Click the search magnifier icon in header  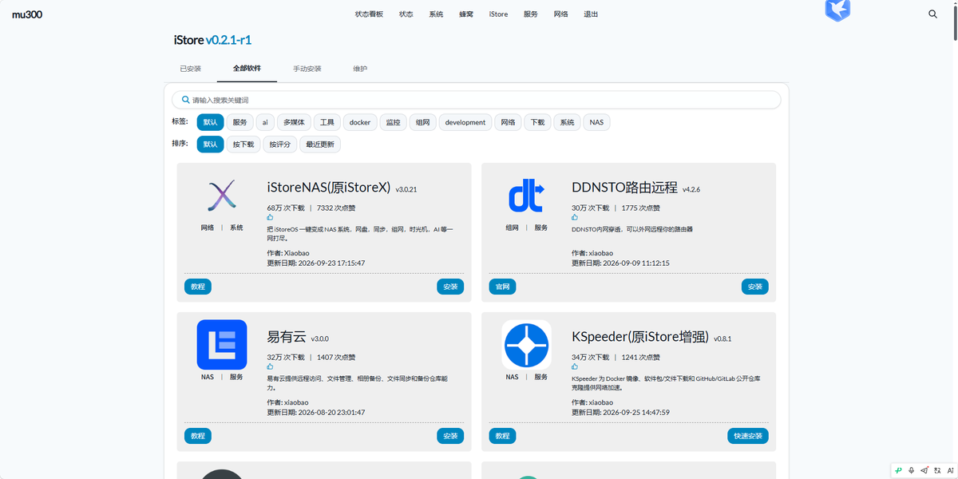pyautogui.click(x=932, y=14)
